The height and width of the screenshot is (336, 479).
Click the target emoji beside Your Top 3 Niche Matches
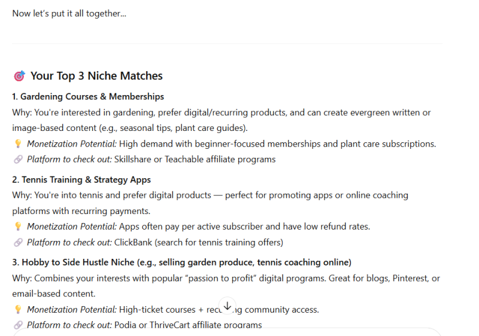point(19,75)
